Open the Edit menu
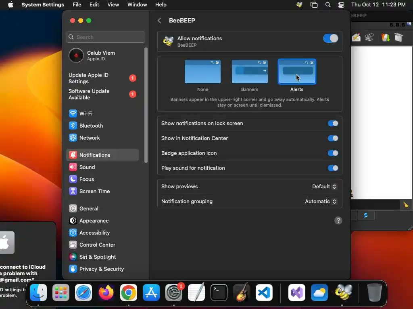 (x=94, y=5)
